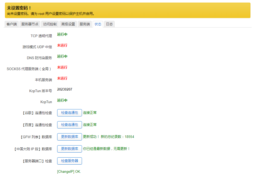Click the 【谷歌】连通性检查 label

pos(37,113)
